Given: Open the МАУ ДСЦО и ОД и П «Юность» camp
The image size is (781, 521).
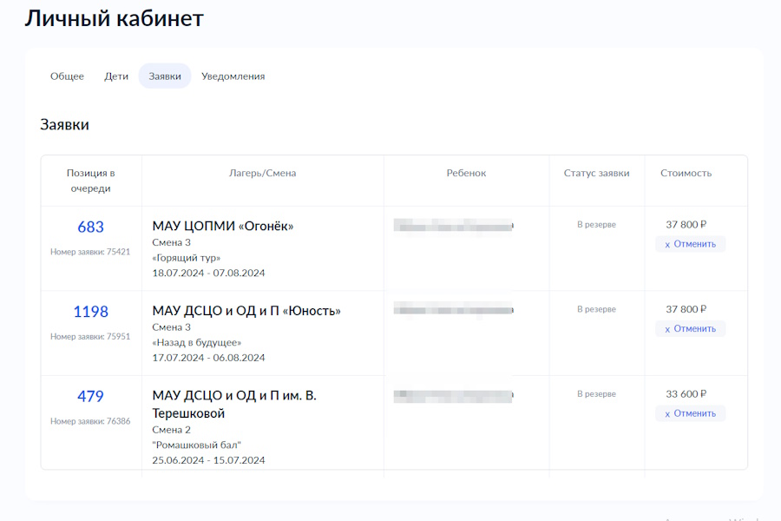Looking at the screenshot, I should coord(246,311).
